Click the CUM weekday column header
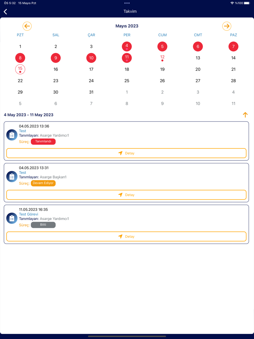The height and width of the screenshot is (339, 254). click(162, 35)
